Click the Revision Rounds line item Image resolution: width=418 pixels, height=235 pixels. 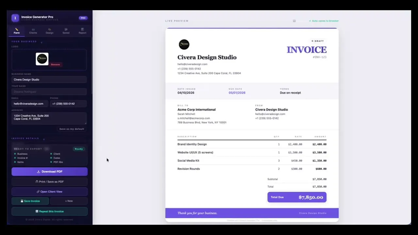(252, 169)
